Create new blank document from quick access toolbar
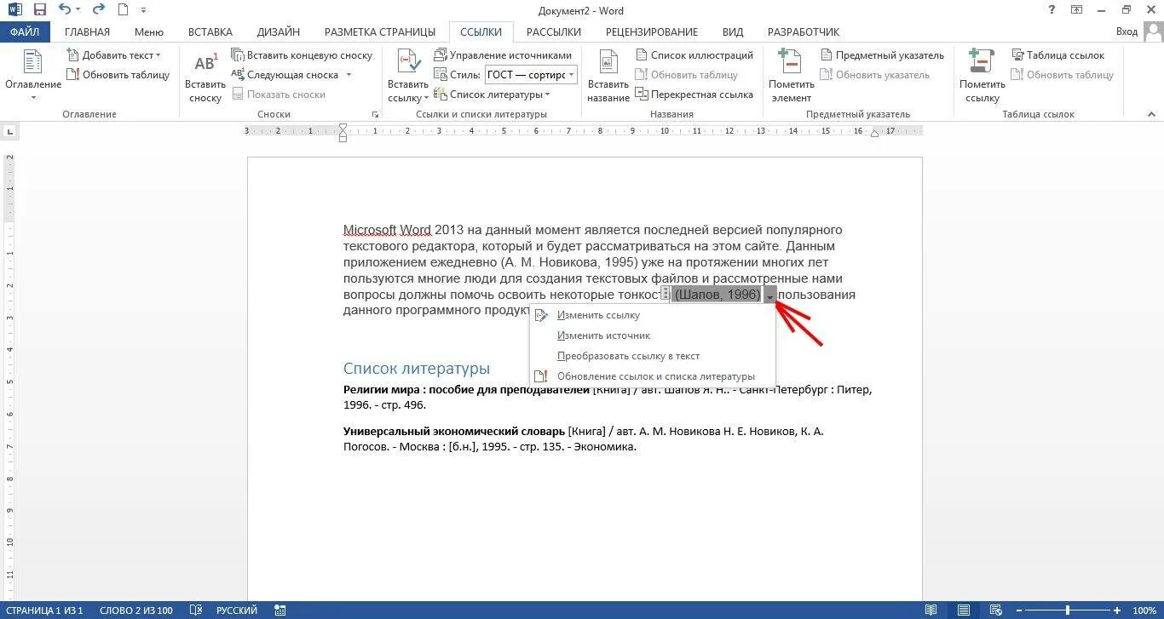 click(x=123, y=10)
